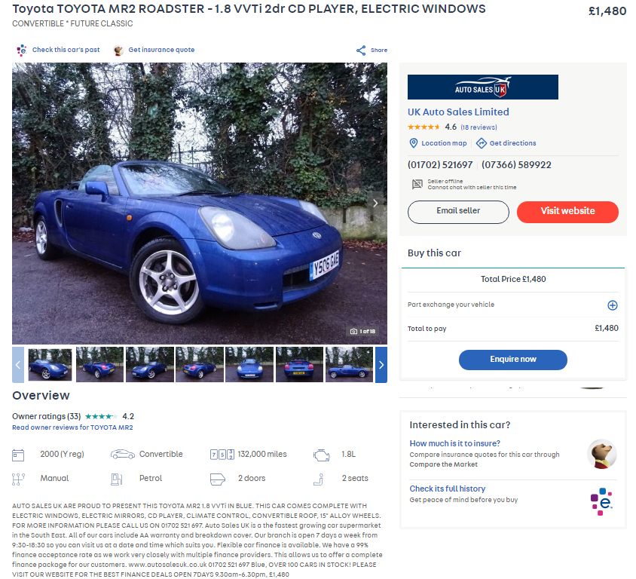Advance to the next main photo with the chevron
Screen dimensions: 636x579
click(x=375, y=203)
